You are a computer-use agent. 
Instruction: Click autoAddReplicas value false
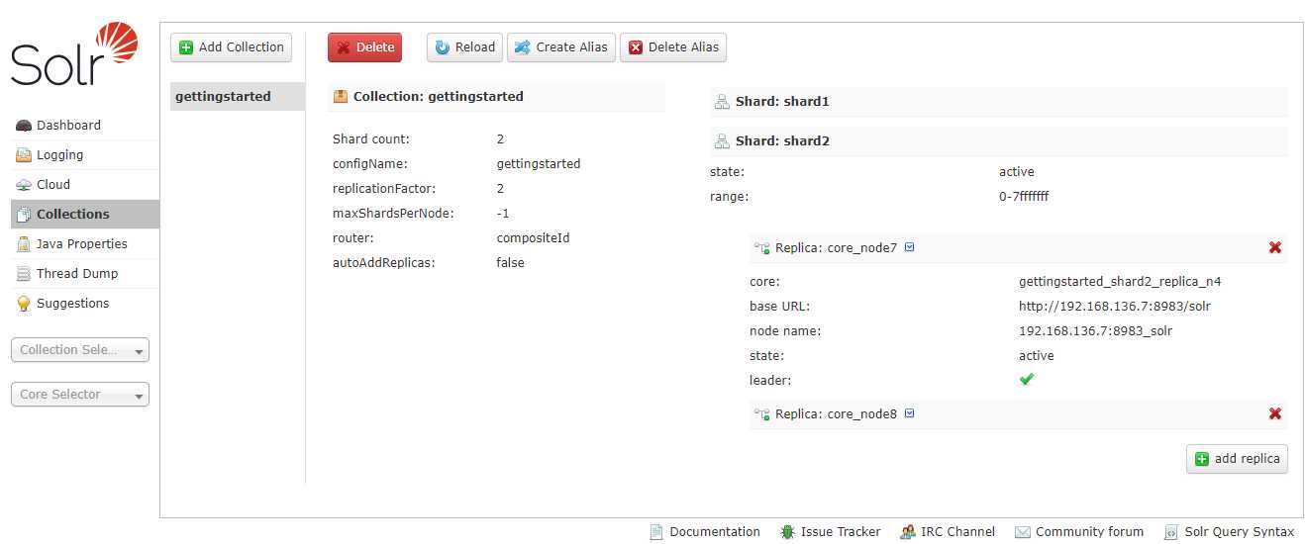click(510, 263)
